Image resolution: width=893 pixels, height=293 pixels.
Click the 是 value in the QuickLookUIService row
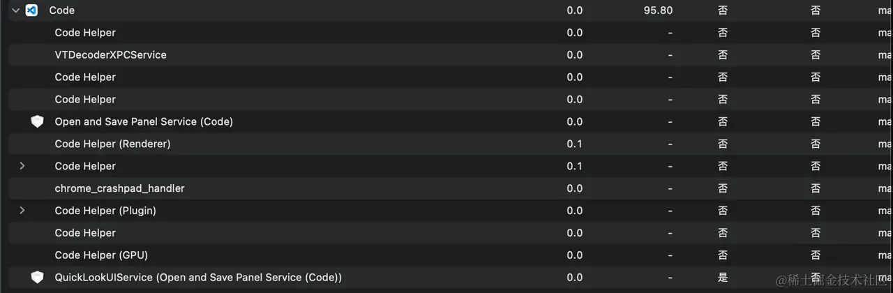(x=723, y=277)
